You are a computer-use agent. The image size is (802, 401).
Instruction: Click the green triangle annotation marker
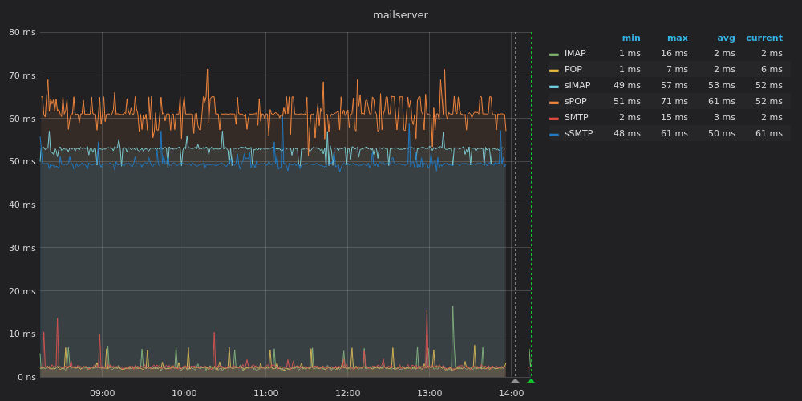531,380
